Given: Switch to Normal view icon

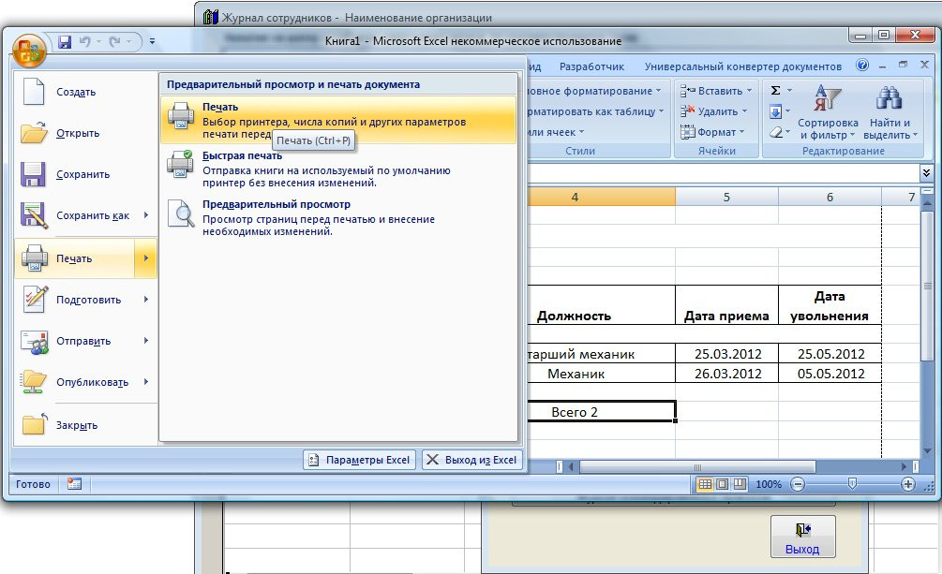Looking at the screenshot, I should (705, 484).
